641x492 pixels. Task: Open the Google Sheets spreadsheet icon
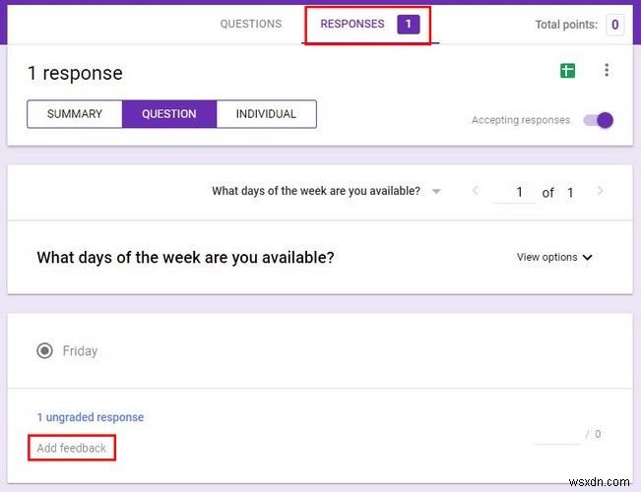567,70
